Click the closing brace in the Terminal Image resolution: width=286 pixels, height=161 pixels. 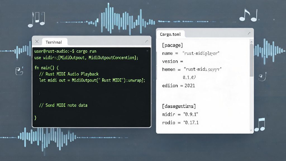(35, 118)
